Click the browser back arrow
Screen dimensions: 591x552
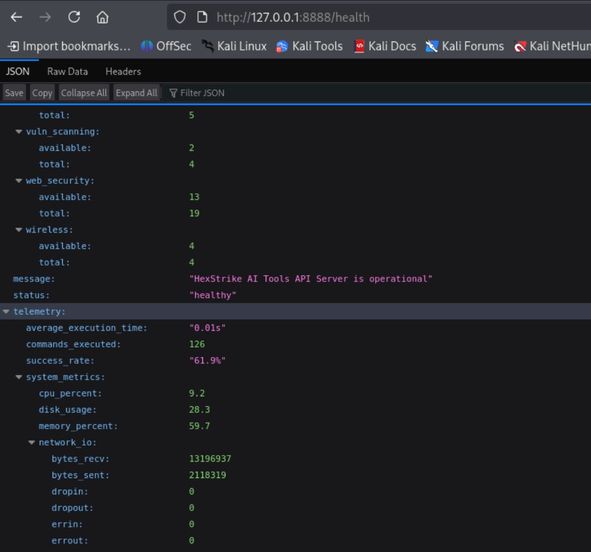click(16, 17)
